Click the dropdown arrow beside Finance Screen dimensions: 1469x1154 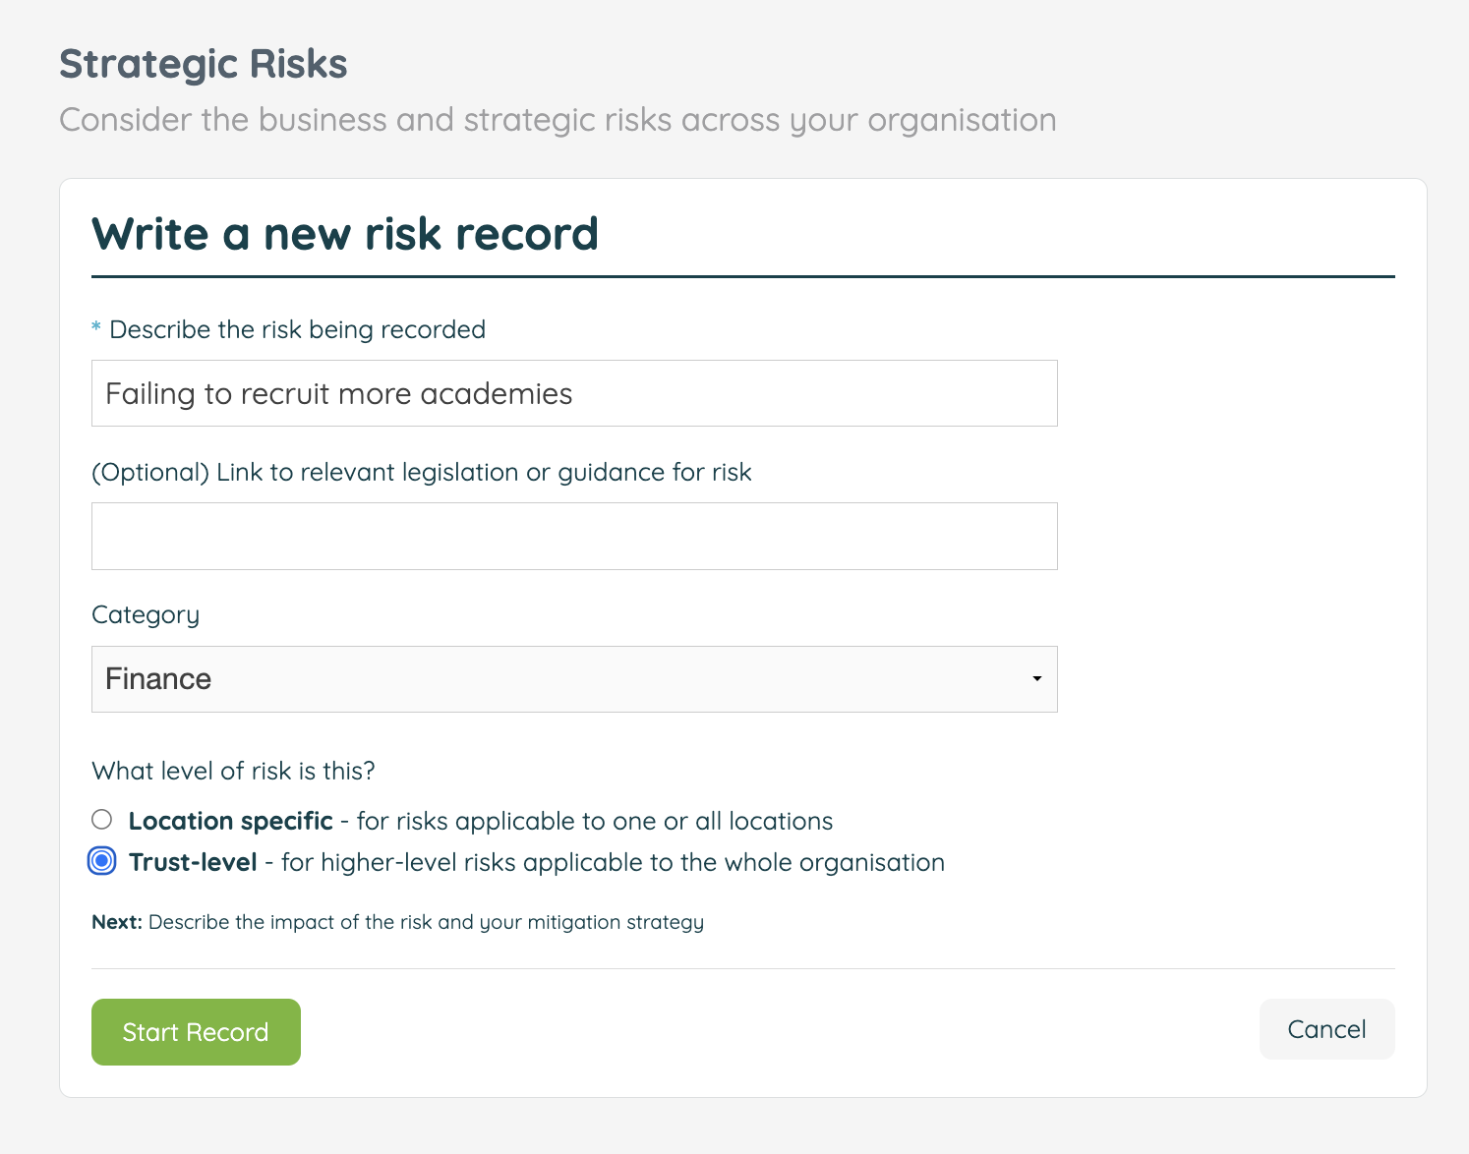tap(1035, 678)
